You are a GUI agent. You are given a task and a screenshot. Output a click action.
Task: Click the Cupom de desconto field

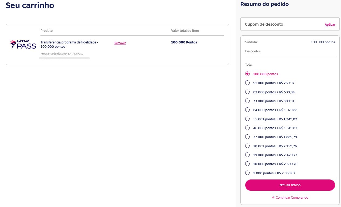290,24
